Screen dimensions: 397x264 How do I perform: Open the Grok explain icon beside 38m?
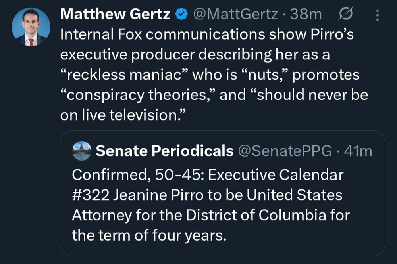[345, 14]
